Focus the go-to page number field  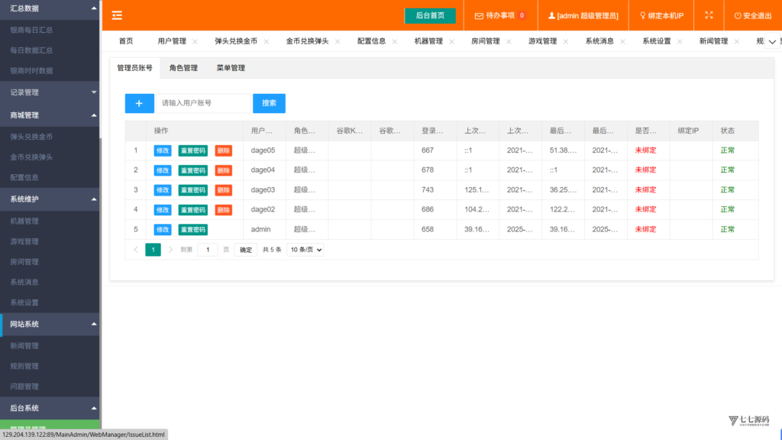208,250
